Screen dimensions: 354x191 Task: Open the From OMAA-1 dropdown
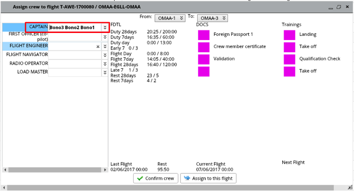pyautogui.click(x=167, y=18)
